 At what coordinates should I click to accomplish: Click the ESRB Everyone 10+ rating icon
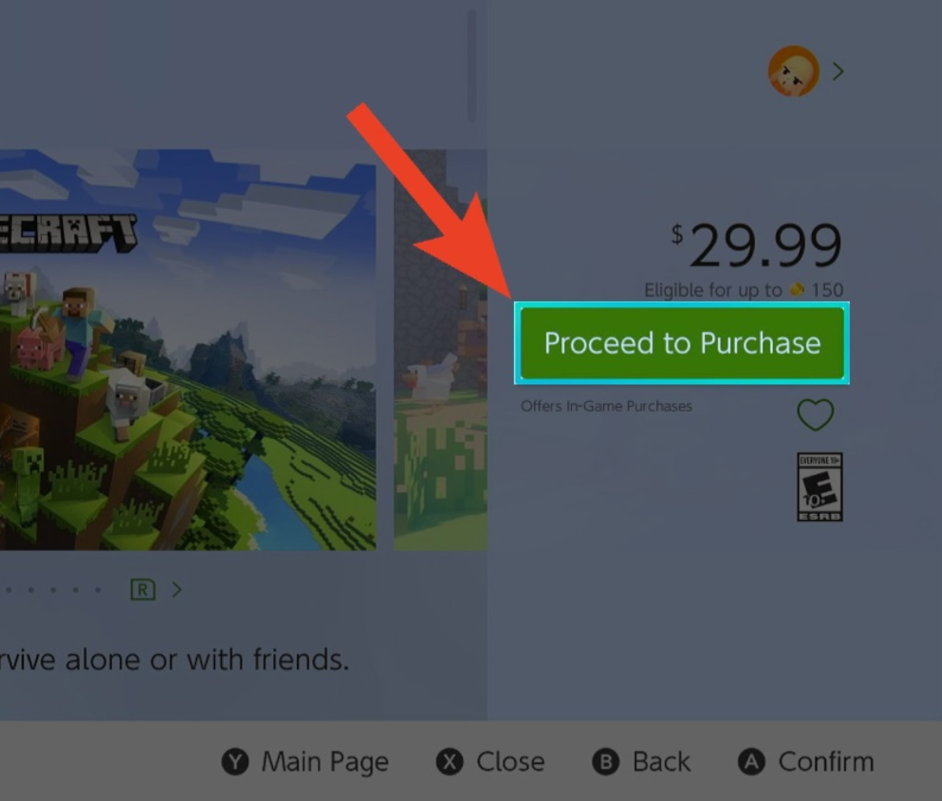click(x=820, y=487)
